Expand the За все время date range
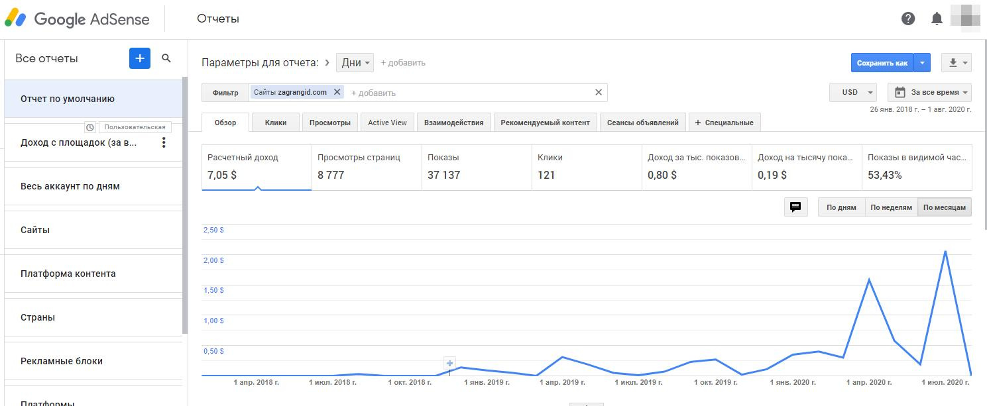The width and height of the screenshot is (987, 406). click(x=930, y=93)
